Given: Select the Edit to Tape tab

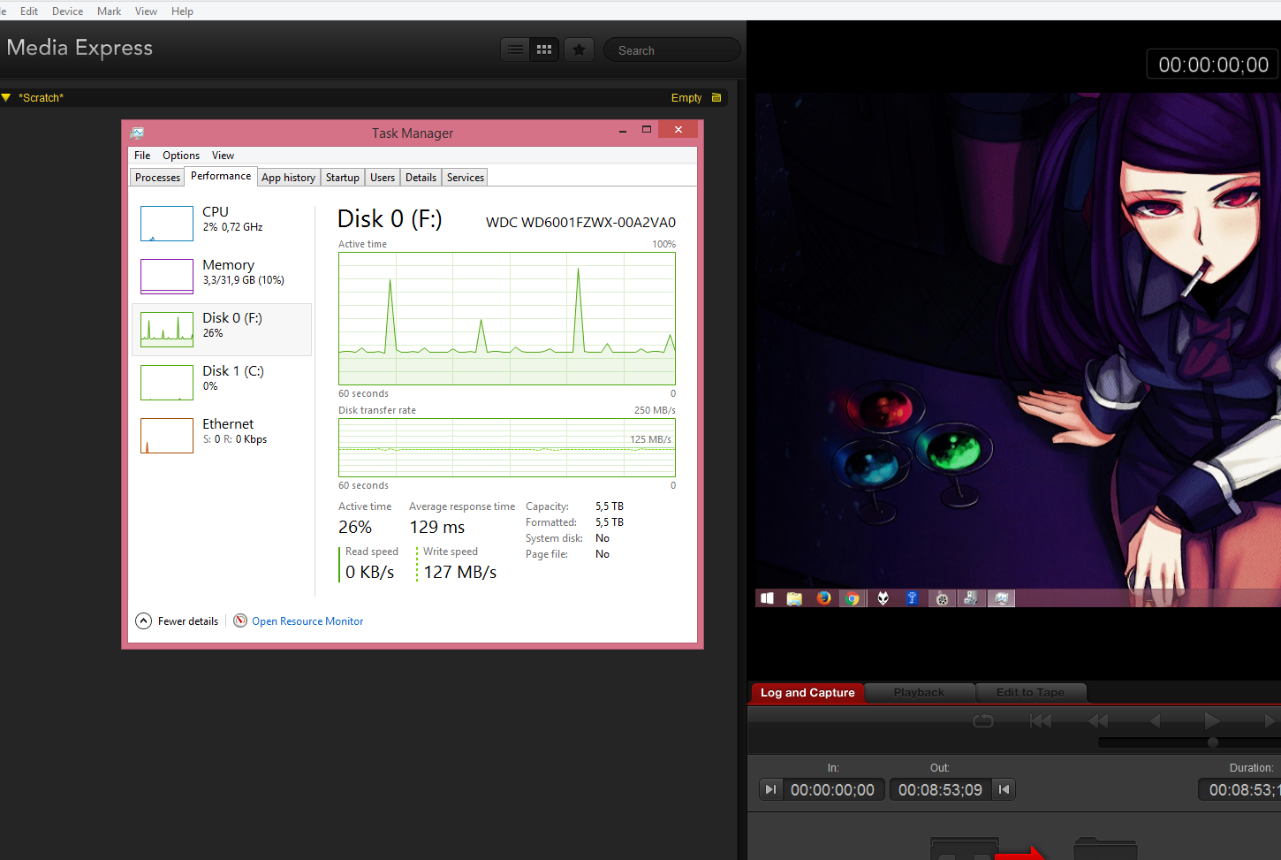Looking at the screenshot, I should click(x=1030, y=693).
